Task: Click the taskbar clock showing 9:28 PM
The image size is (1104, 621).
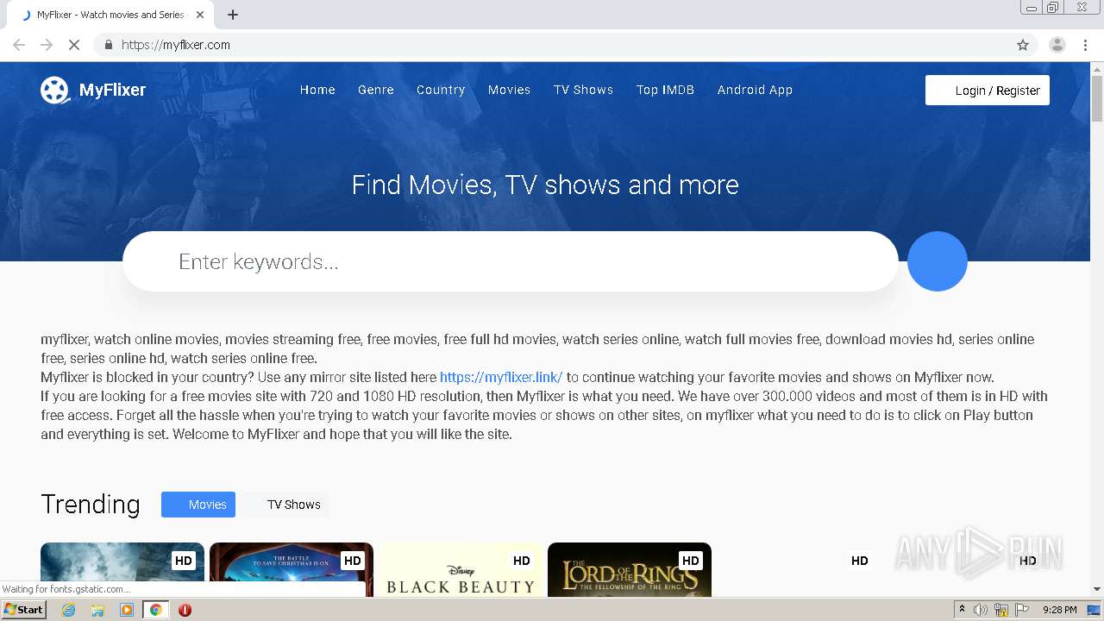Action: pyautogui.click(x=1059, y=610)
